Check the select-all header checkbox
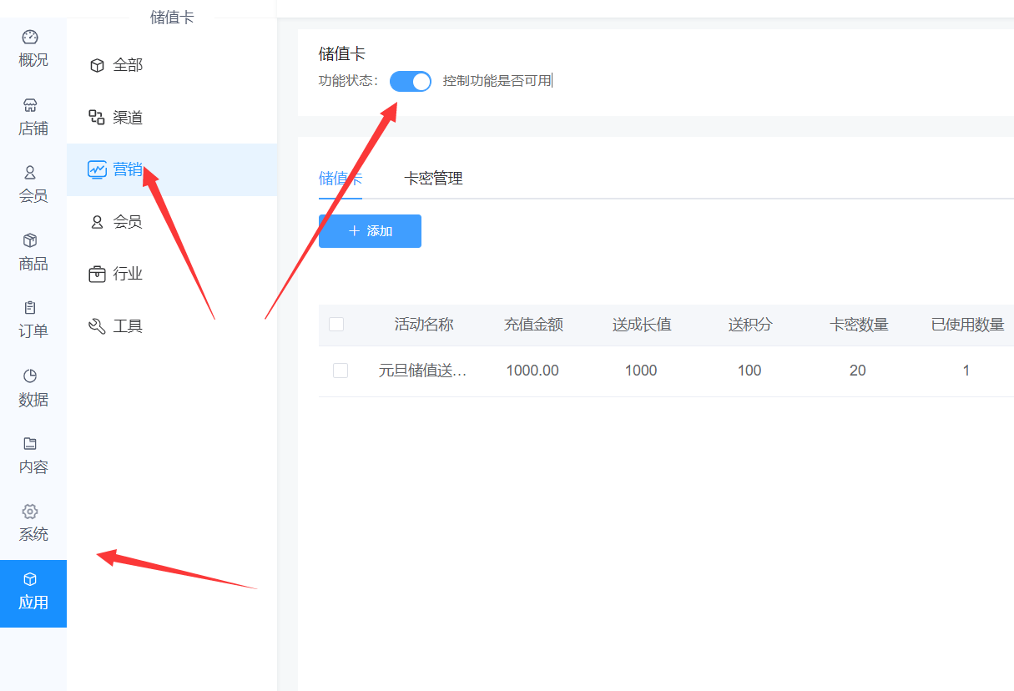The image size is (1014, 691). (336, 324)
